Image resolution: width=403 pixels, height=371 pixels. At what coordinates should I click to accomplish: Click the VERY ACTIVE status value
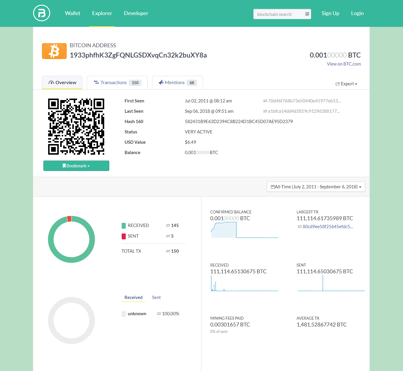click(x=199, y=132)
